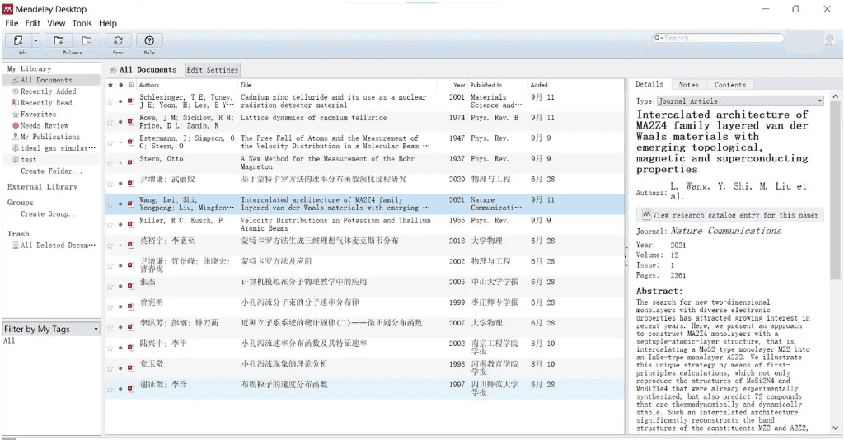Select All Documents in My Library
The width and height of the screenshot is (844, 440).
(46, 80)
